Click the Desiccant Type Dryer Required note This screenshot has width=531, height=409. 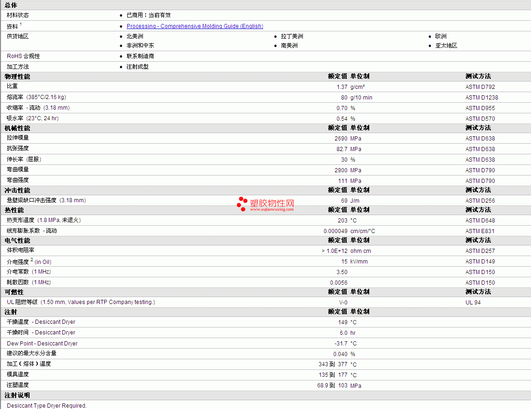coord(47,405)
